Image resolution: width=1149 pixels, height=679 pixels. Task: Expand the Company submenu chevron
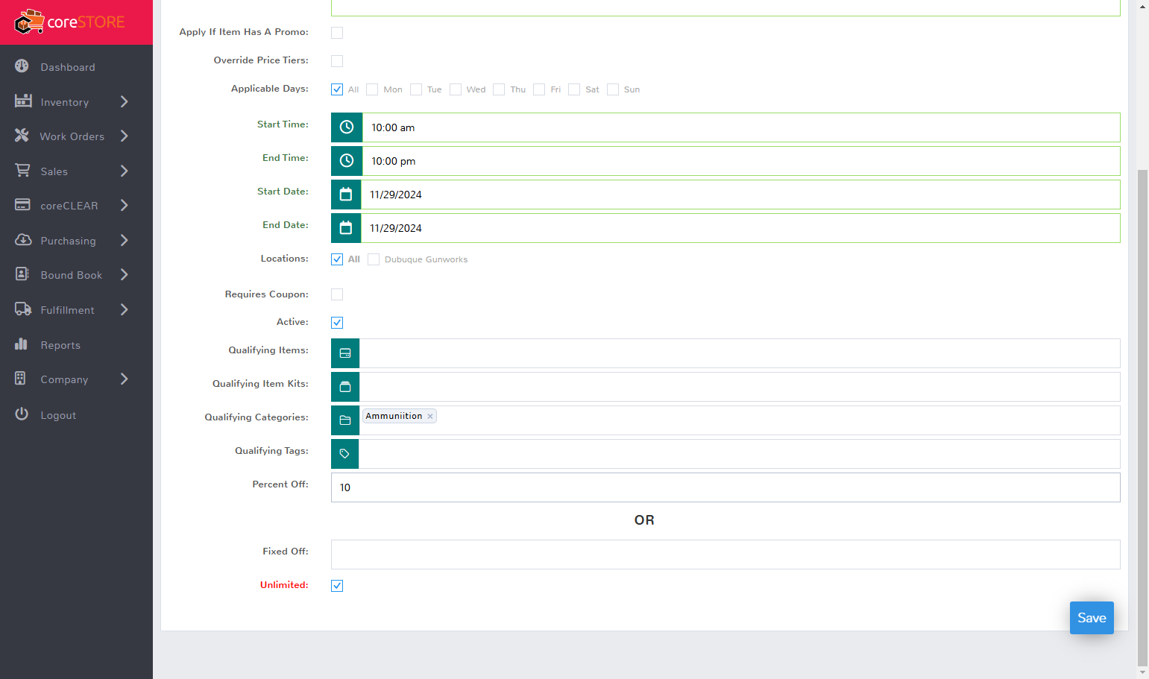[x=125, y=379]
